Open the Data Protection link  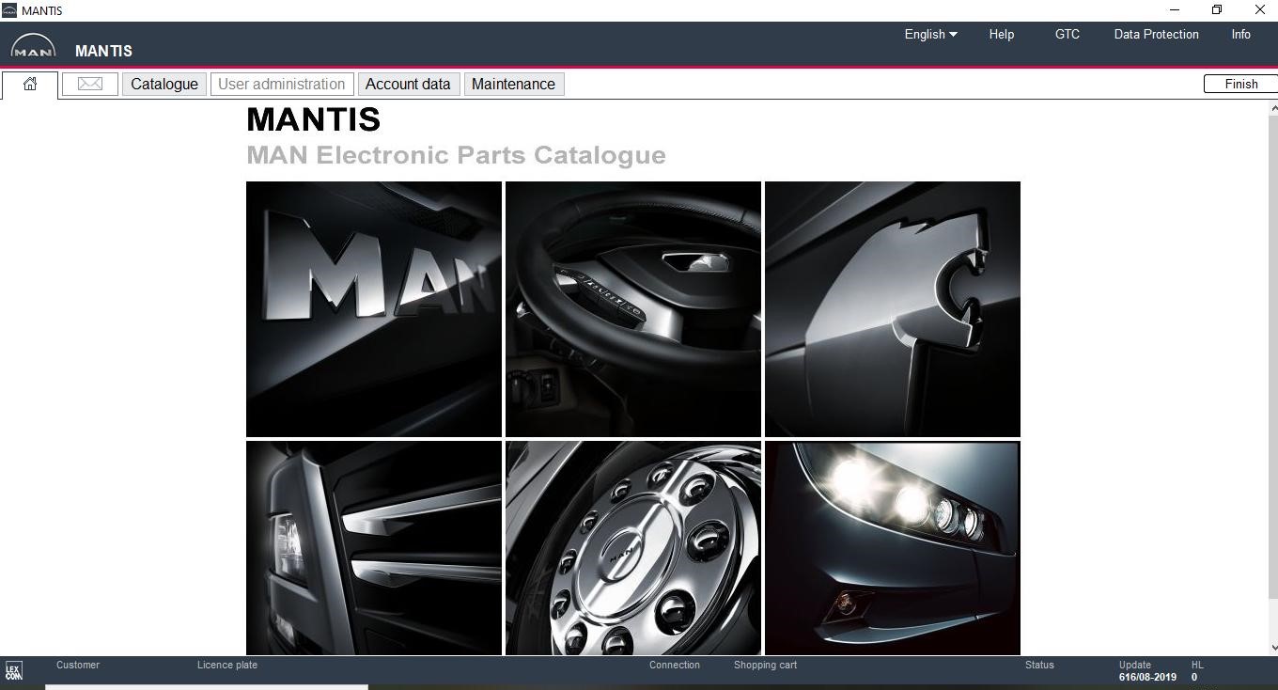(1157, 34)
